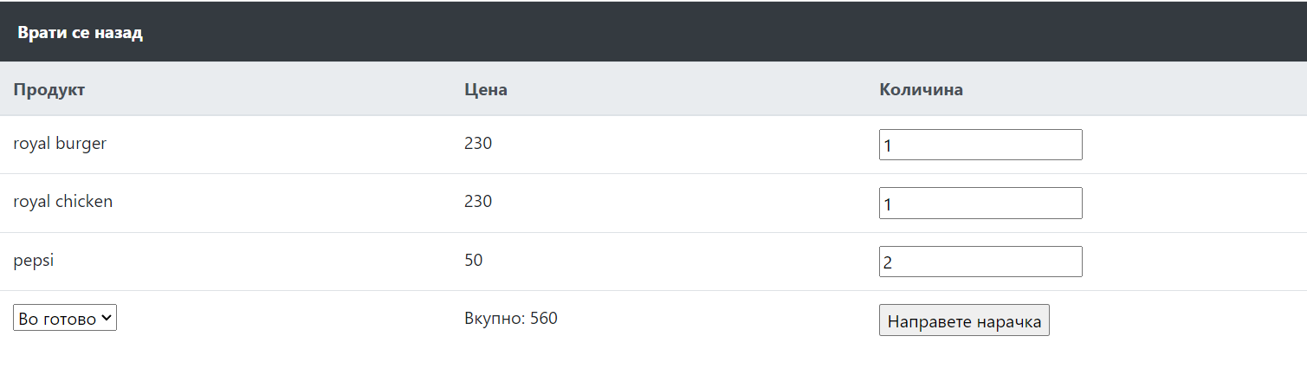
Task: Click the "Цена" column header
Action: [486, 89]
